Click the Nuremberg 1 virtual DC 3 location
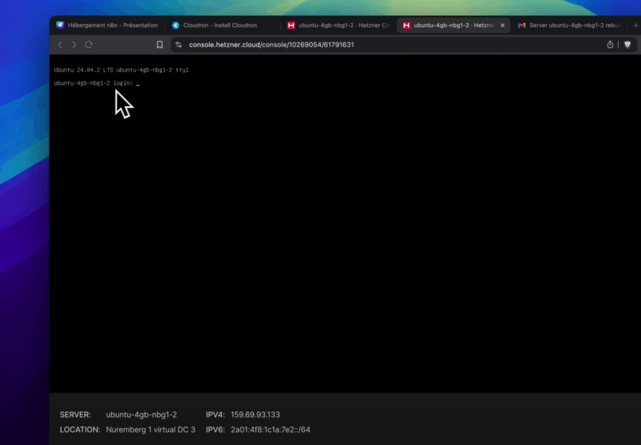This screenshot has width=641, height=445. [151, 429]
